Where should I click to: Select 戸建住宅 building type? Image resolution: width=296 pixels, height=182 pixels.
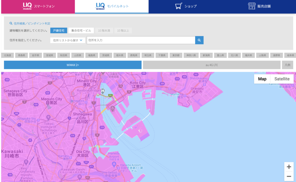(x=59, y=30)
